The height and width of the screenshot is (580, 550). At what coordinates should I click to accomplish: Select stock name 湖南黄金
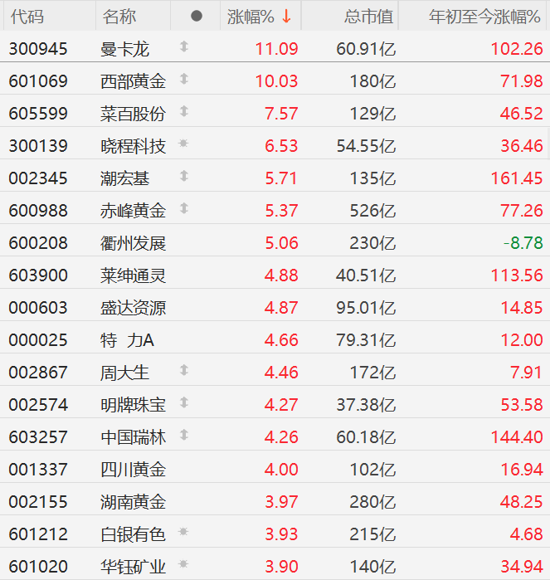[x=134, y=502]
